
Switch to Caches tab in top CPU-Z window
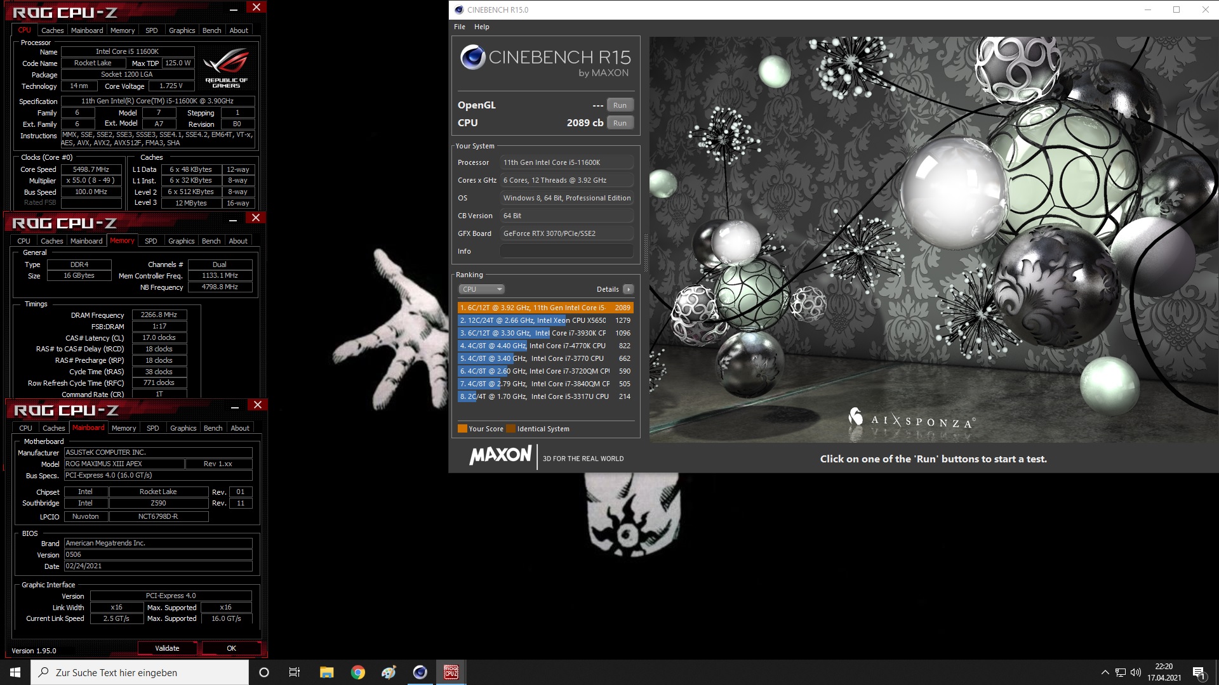coord(53,30)
